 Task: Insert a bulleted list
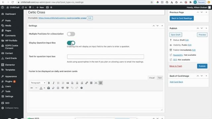tap(58, 83)
